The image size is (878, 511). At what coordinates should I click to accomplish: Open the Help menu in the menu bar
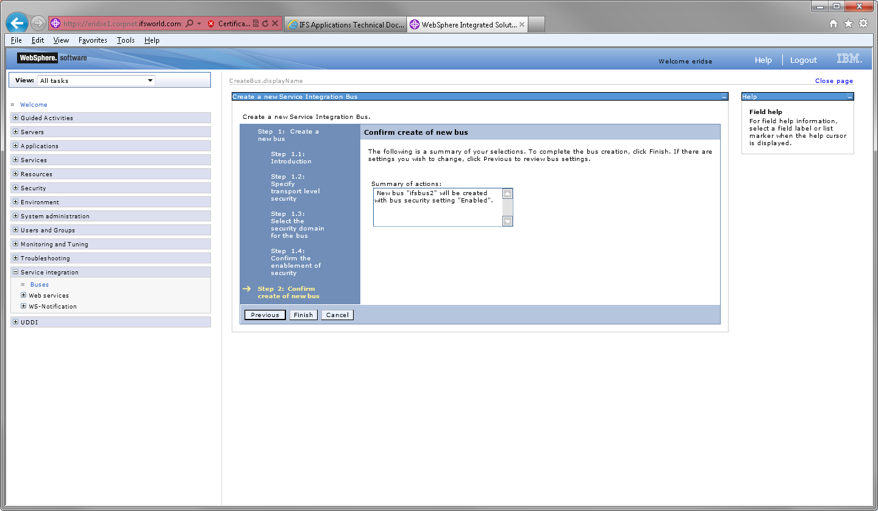coord(152,40)
